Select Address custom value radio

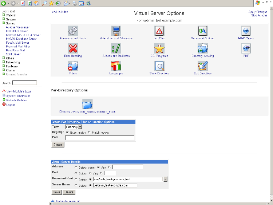[x=109, y=167]
